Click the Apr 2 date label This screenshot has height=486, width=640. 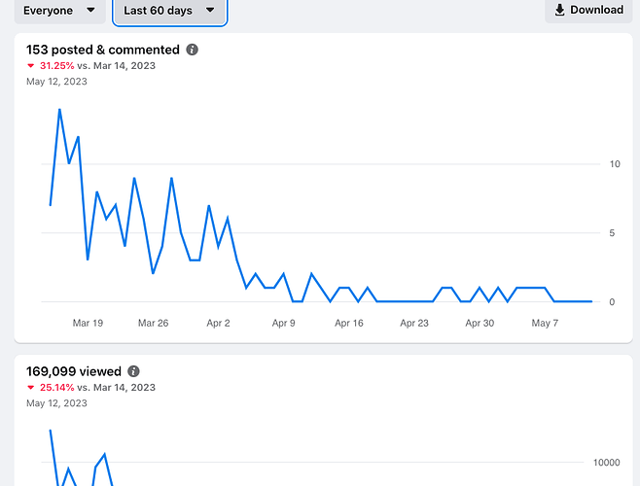click(219, 323)
